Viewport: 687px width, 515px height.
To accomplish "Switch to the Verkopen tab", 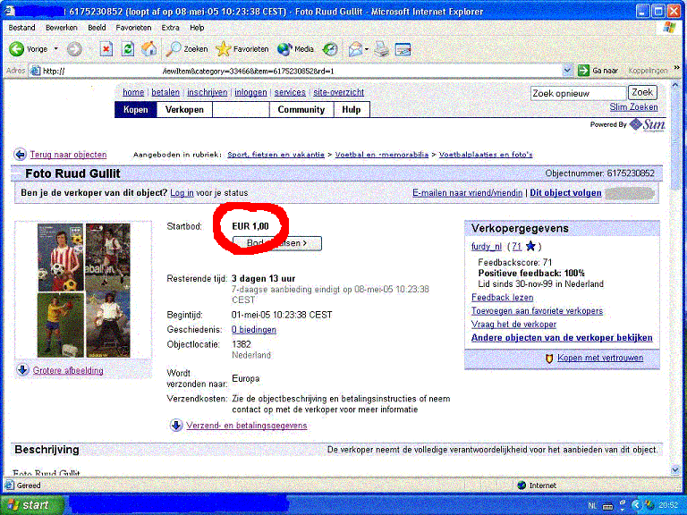I will click(184, 109).
